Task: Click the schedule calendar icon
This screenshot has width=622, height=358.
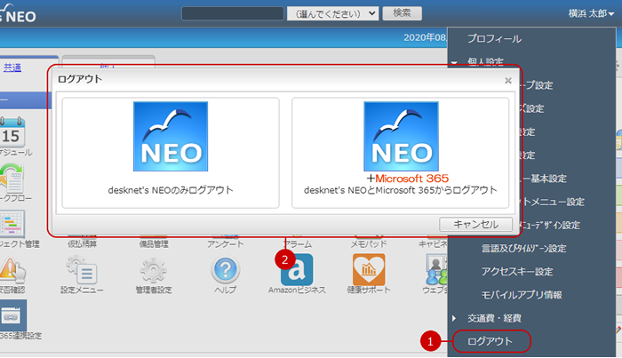Action: pos(12,135)
